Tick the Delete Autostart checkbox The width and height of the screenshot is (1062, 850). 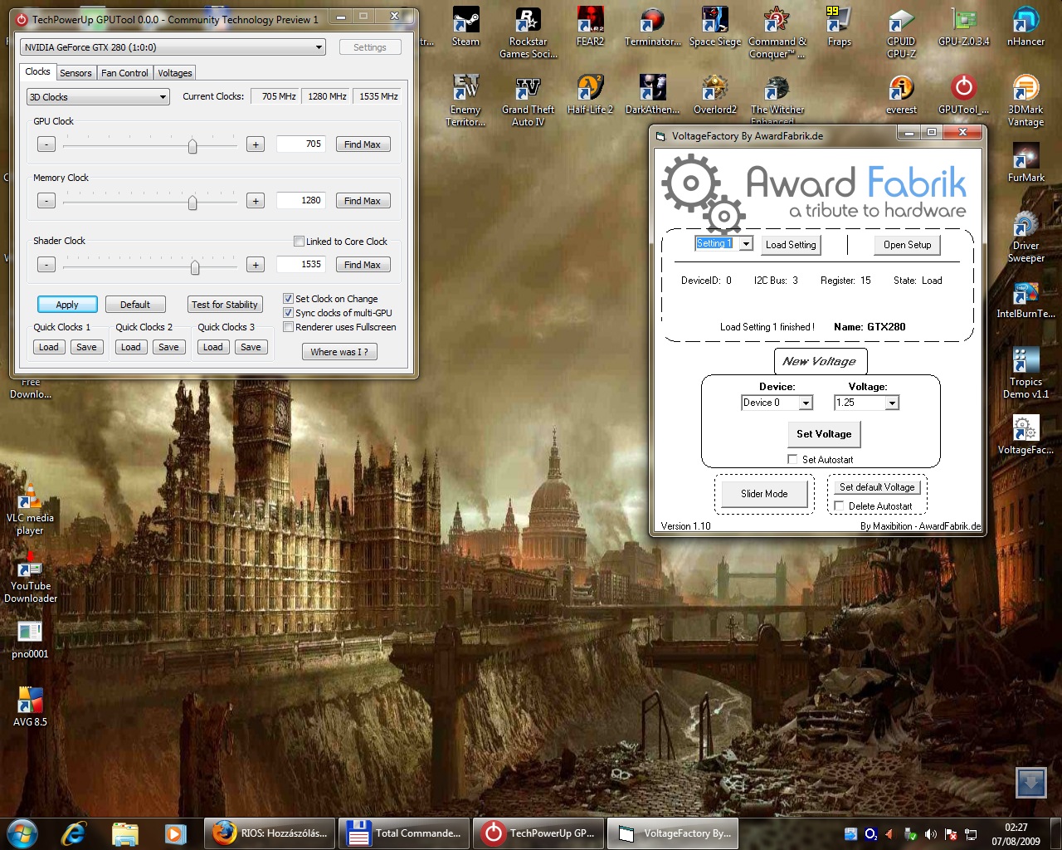tap(839, 506)
